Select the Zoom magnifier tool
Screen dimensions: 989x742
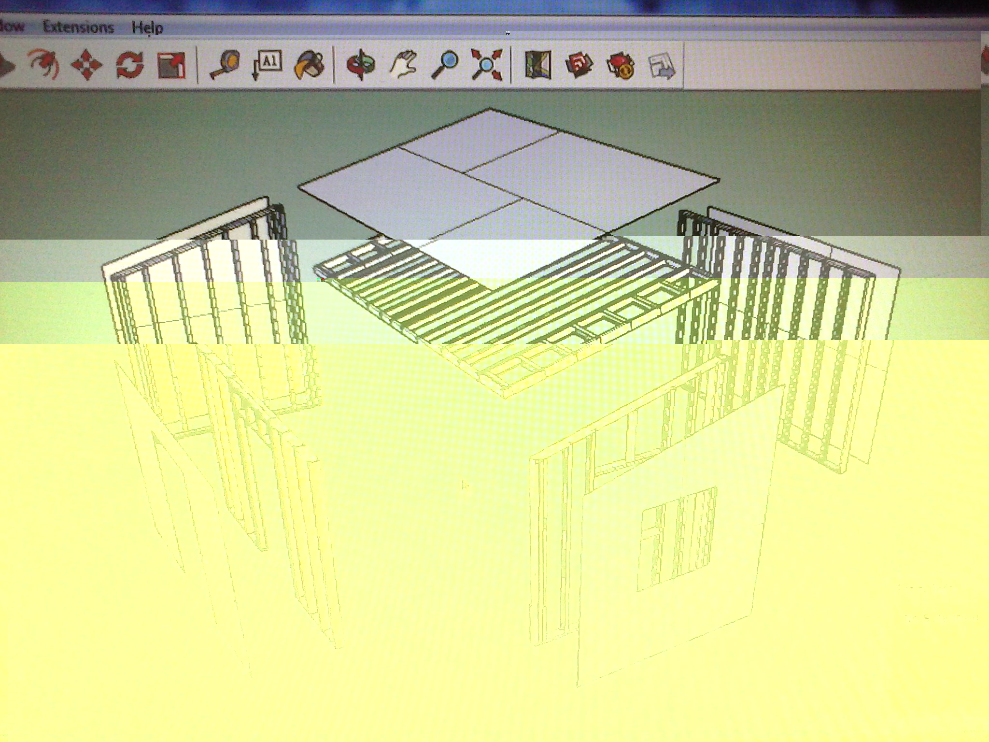444,64
